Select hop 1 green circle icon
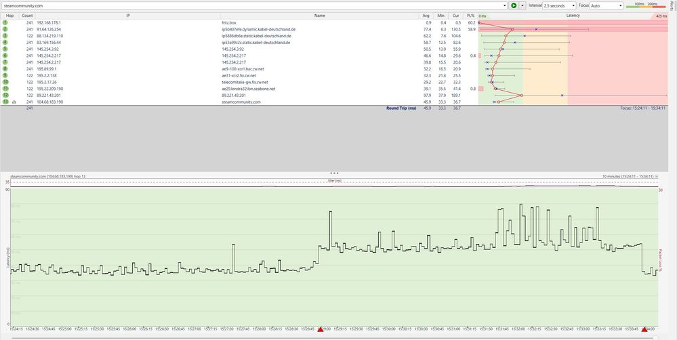677x340 pixels. 5,22
